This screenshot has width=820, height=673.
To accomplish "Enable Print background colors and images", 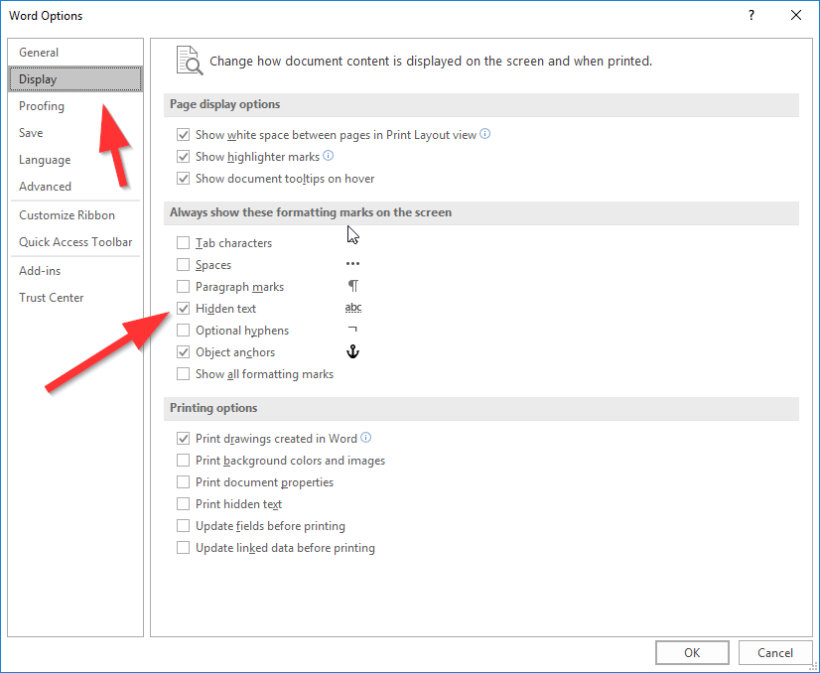I will [183, 461].
